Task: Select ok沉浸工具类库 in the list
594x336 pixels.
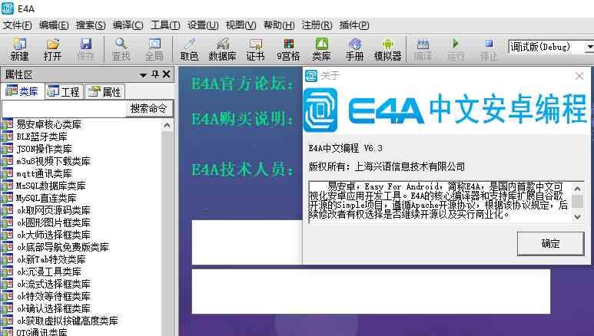Action: tap(49, 272)
